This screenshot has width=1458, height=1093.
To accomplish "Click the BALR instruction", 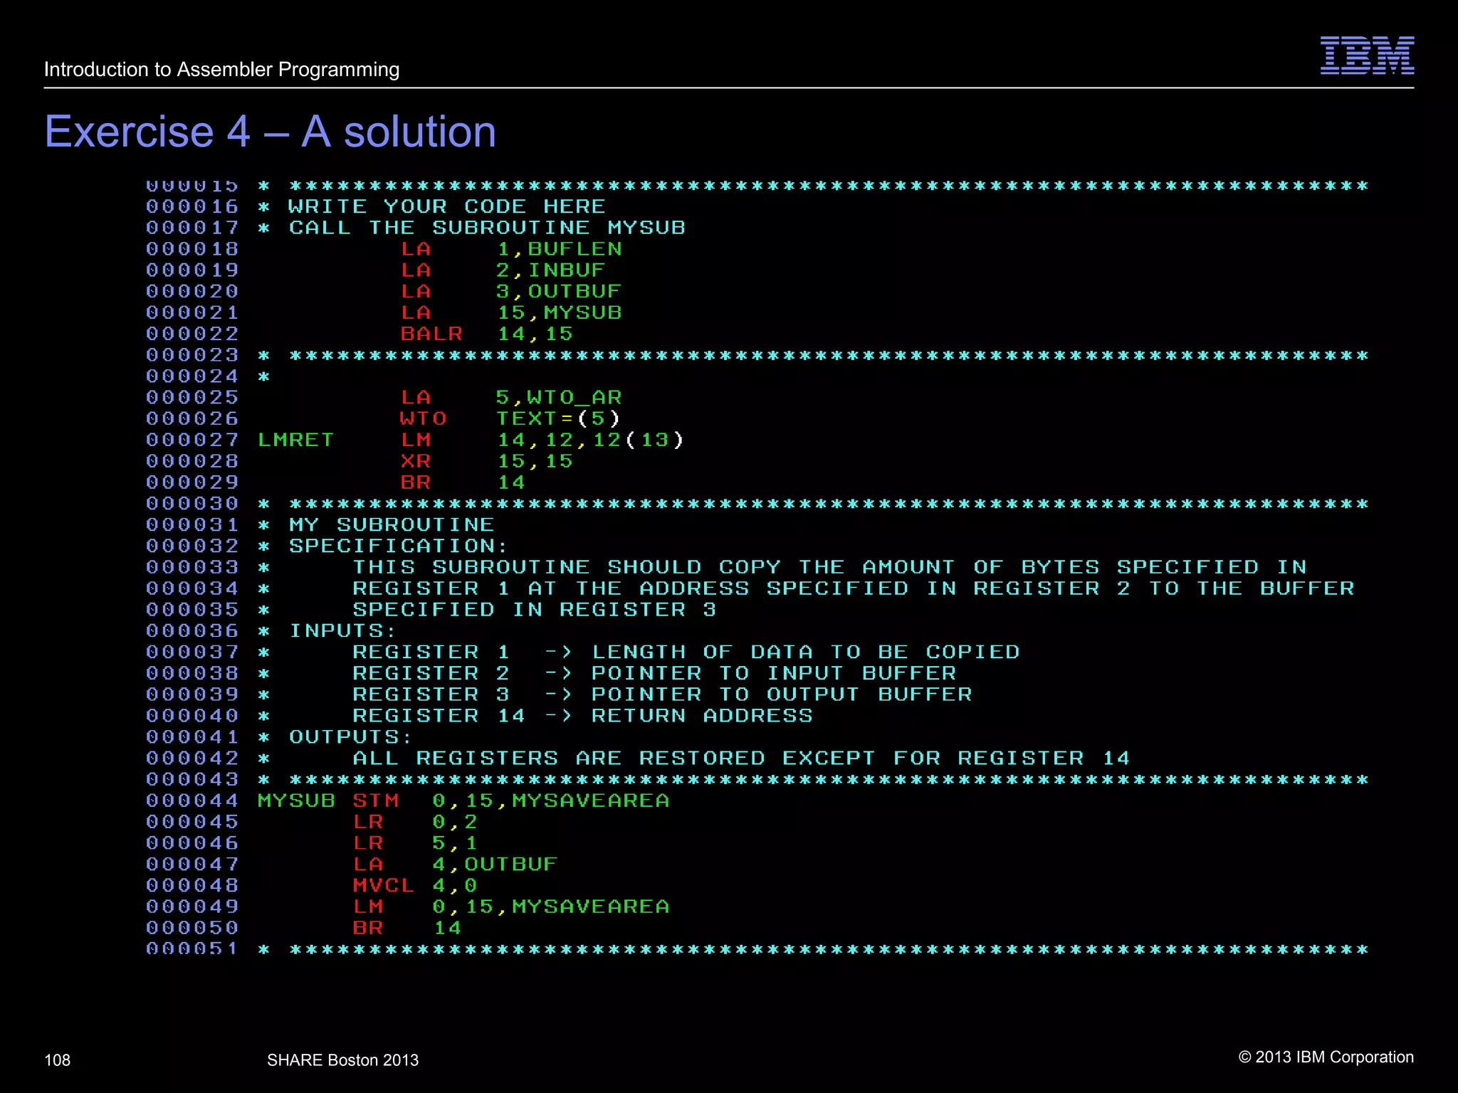I will coord(431,334).
